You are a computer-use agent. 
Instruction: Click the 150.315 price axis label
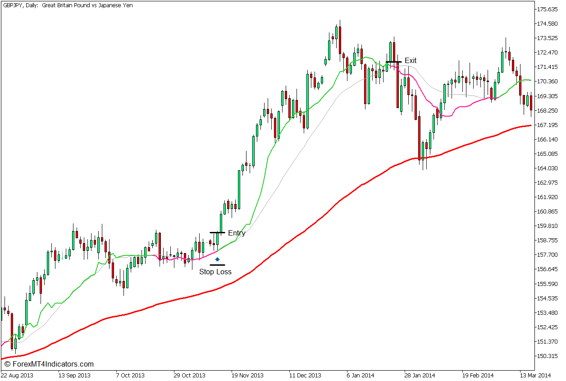pyautogui.click(x=546, y=356)
